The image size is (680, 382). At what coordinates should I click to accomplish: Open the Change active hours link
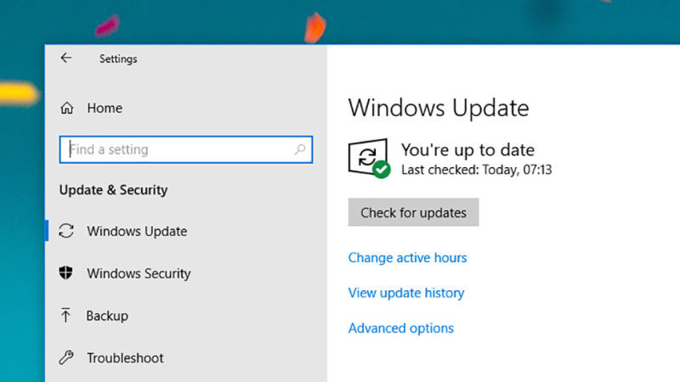click(x=407, y=258)
